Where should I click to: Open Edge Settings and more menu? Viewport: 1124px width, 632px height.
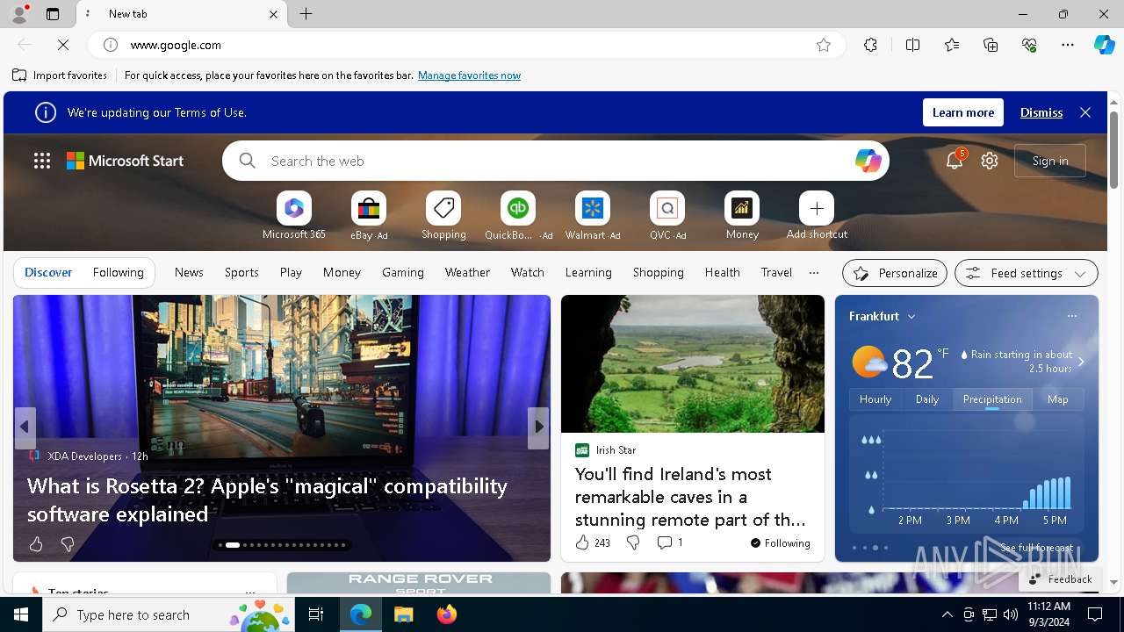(x=1068, y=45)
